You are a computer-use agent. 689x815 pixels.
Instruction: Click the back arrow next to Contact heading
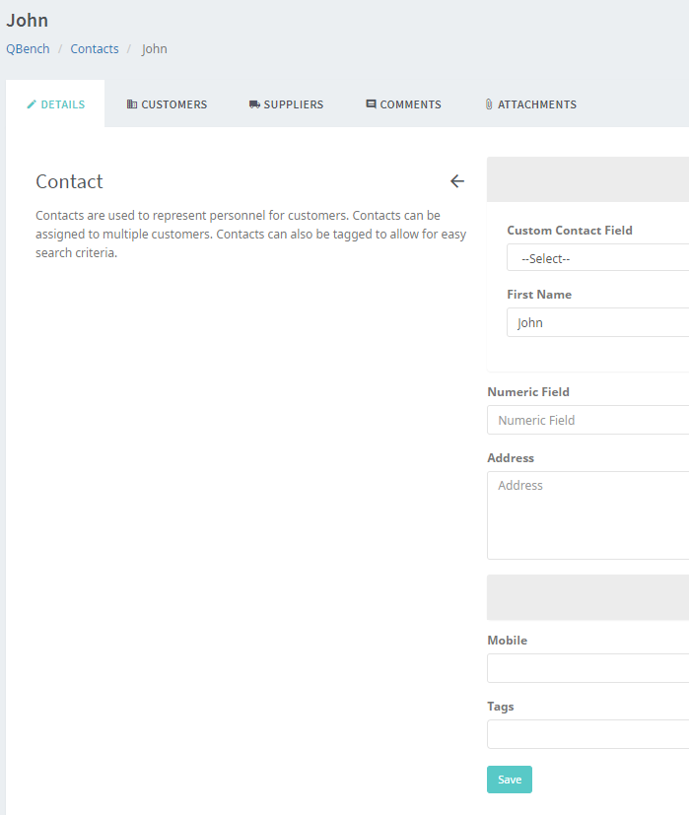[456, 181]
